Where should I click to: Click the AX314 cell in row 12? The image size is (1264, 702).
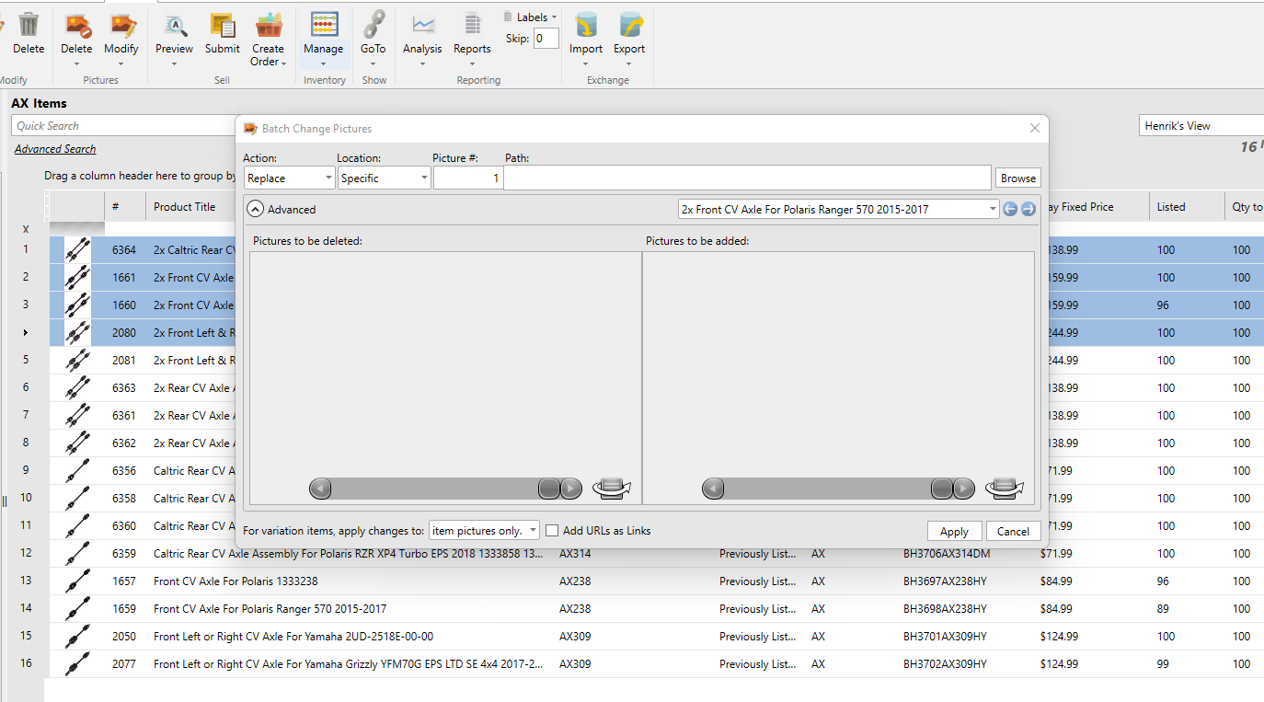[x=575, y=554]
